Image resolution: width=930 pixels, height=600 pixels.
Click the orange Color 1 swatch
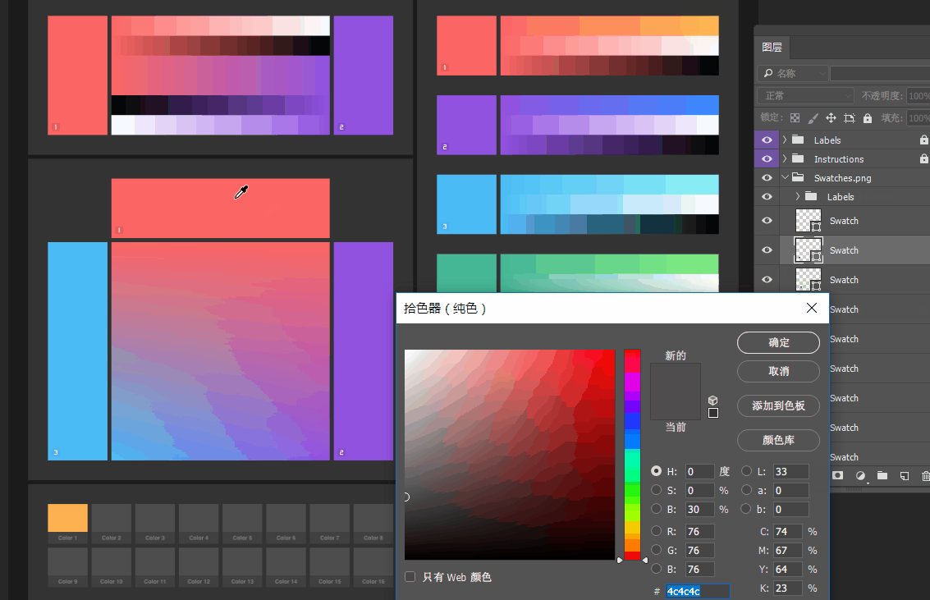[x=67, y=519]
